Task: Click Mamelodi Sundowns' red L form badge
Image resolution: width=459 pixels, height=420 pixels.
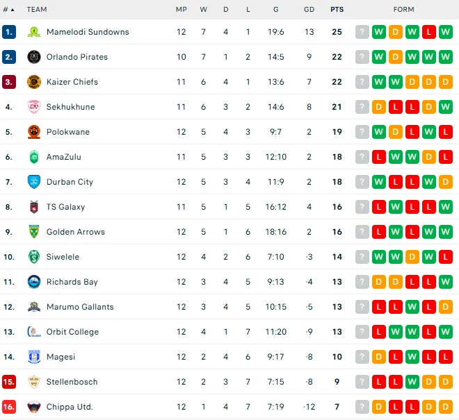Action: pos(429,32)
